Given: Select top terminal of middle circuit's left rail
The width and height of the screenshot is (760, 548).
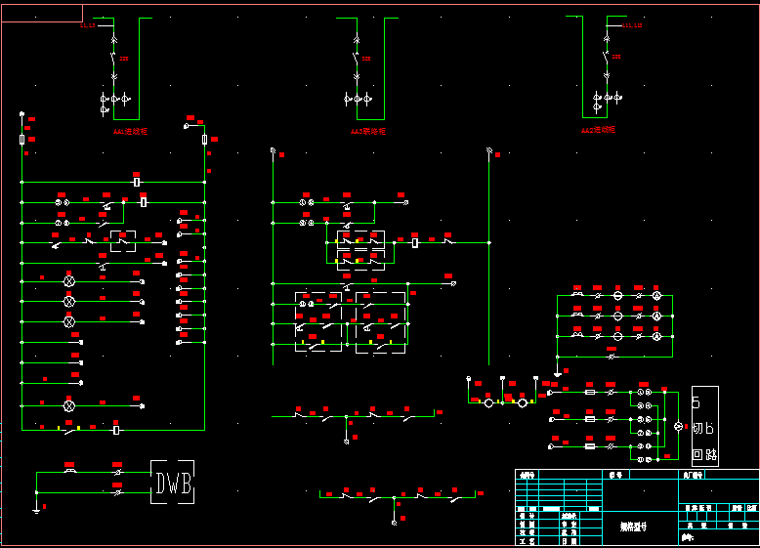Looking at the screenshot, I should (x=273, y=150).
